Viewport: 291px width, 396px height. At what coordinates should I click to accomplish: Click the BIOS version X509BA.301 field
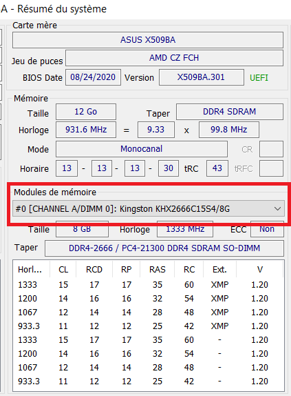201,77
